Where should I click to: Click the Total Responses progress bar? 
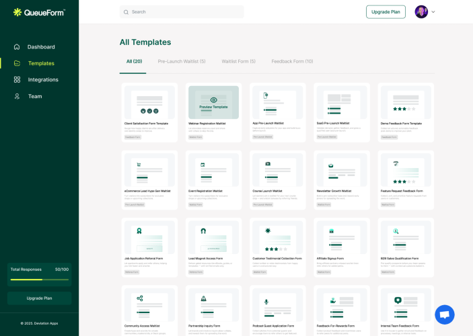pyautogui.click(x=40, y=280)
